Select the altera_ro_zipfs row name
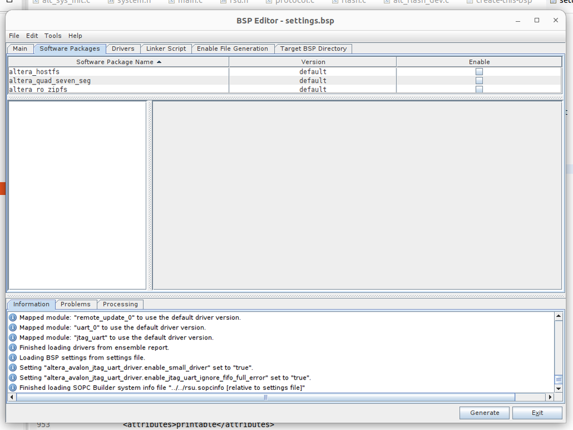The width and height of the screenshot is (573, 430). [38, 89]
